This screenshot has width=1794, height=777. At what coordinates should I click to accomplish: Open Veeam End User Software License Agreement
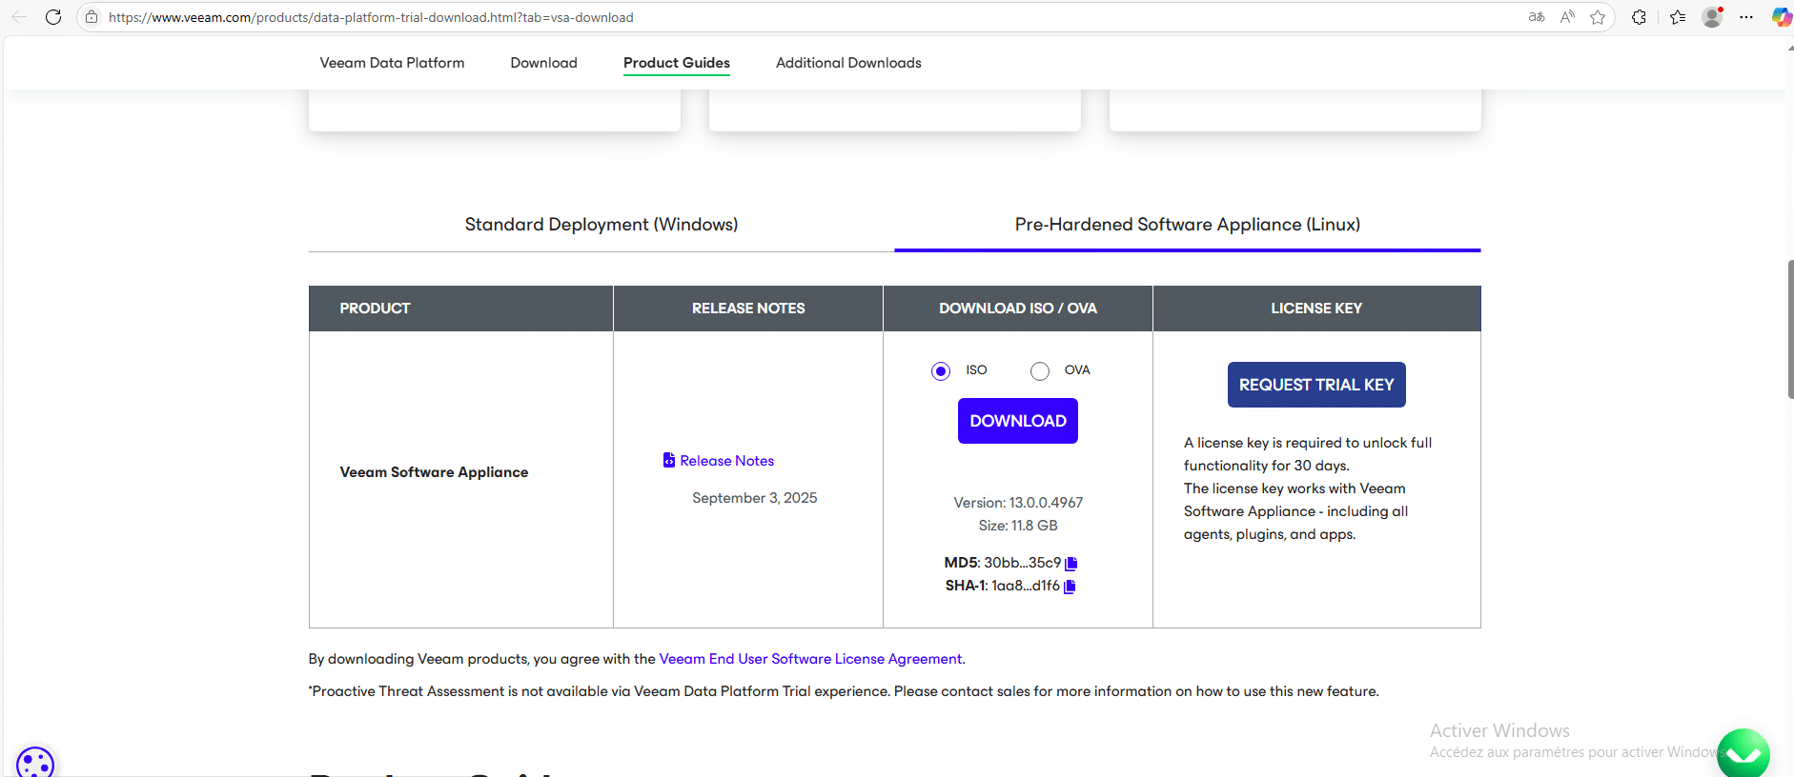[x=810, y=659]
